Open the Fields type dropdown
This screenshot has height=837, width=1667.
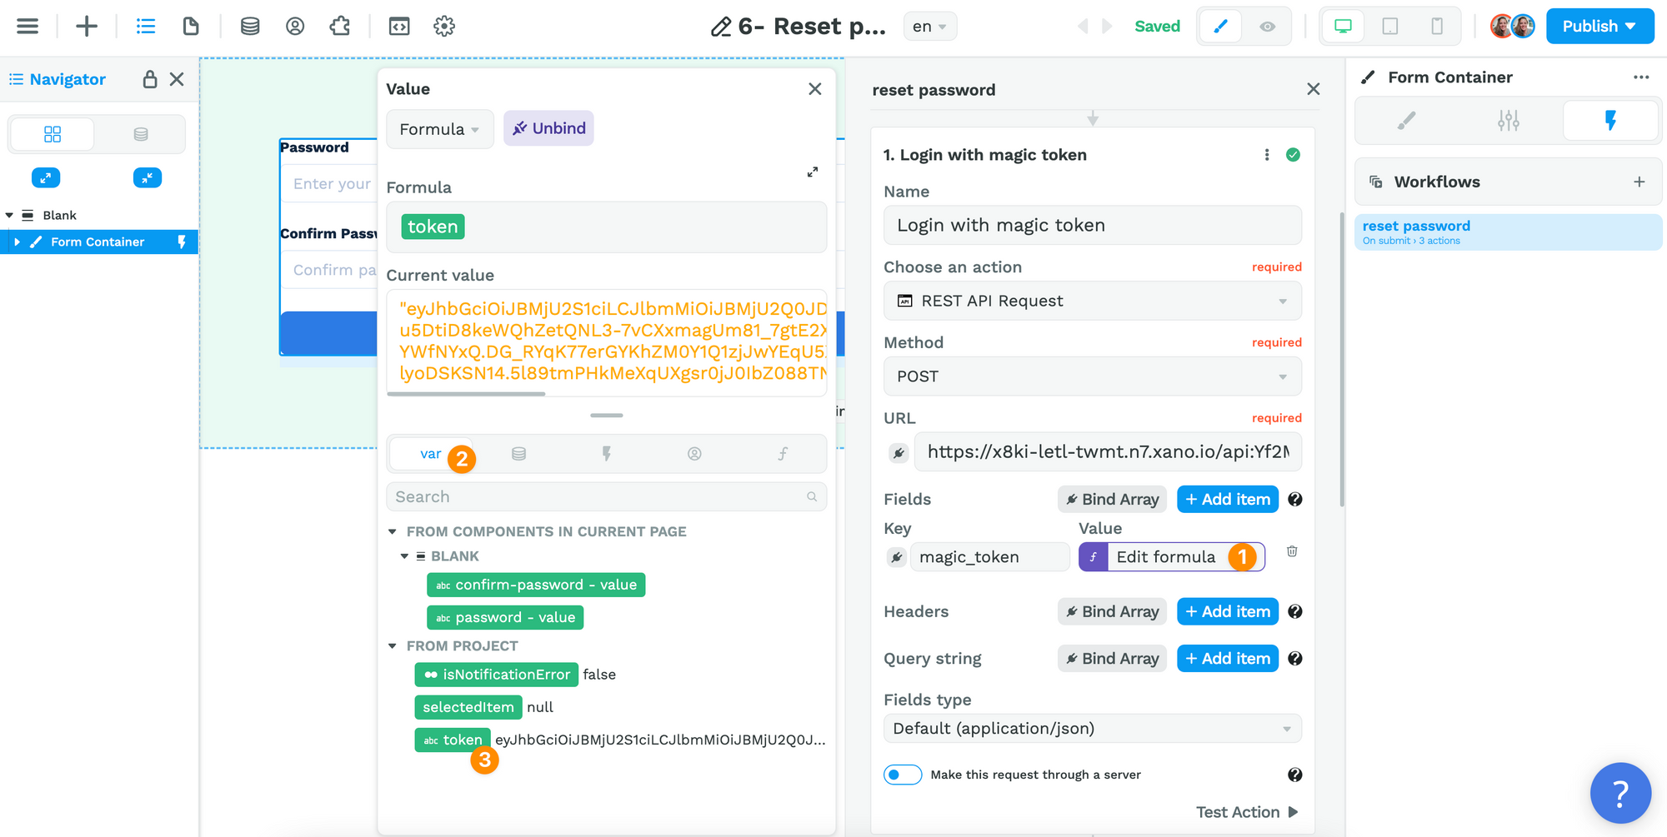(x=1092, y=729)
